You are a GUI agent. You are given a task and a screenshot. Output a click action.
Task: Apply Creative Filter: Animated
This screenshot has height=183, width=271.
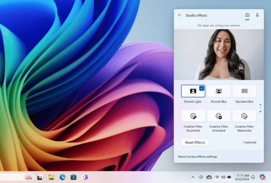(x=219, y=116)
